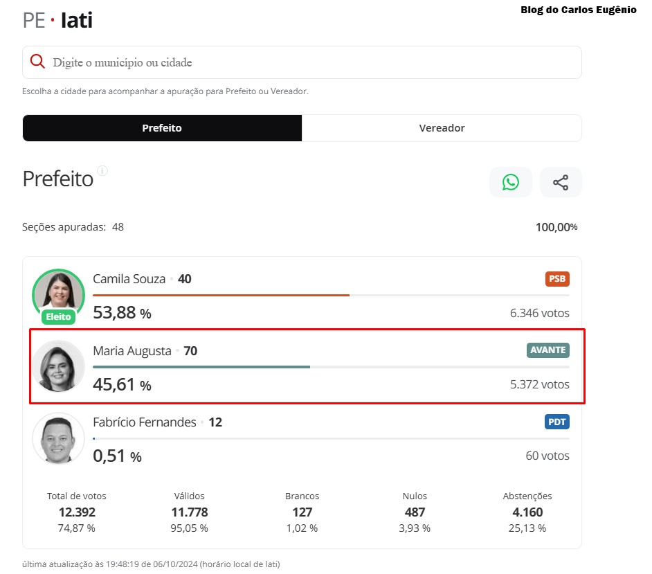
Task: Click the info icon beside Prefeito heading
Action: (x=102, y=170)
